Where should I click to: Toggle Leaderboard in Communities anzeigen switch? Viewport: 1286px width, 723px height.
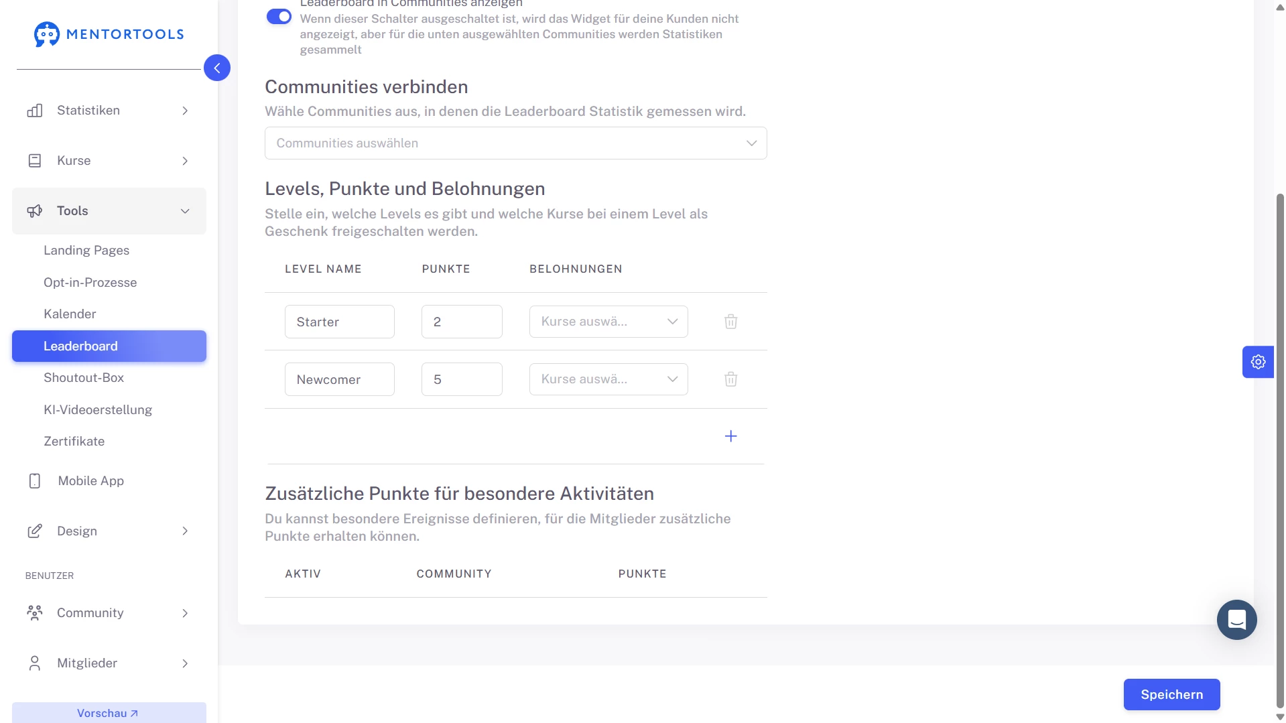click(x=279, y=17)
